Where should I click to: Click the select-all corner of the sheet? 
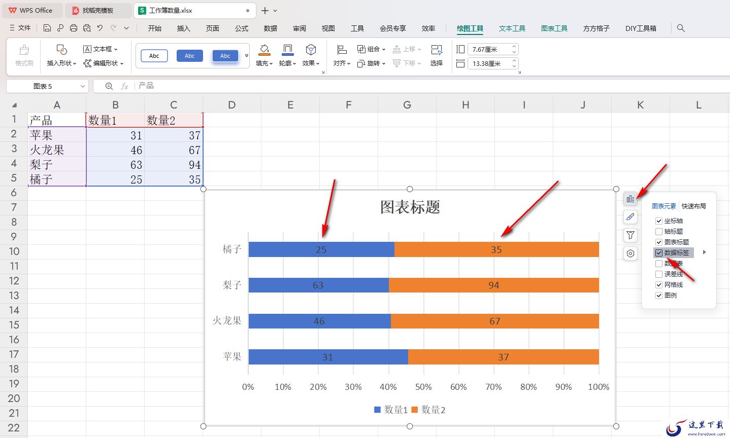coord(14,105)
